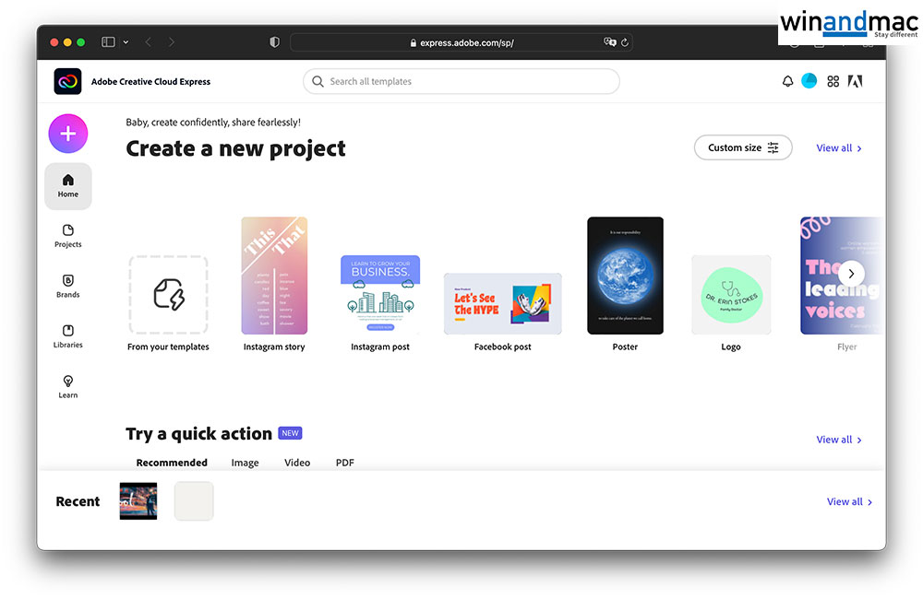Click the Search all templates field
The image size is (923, 599).
[461, 82]
